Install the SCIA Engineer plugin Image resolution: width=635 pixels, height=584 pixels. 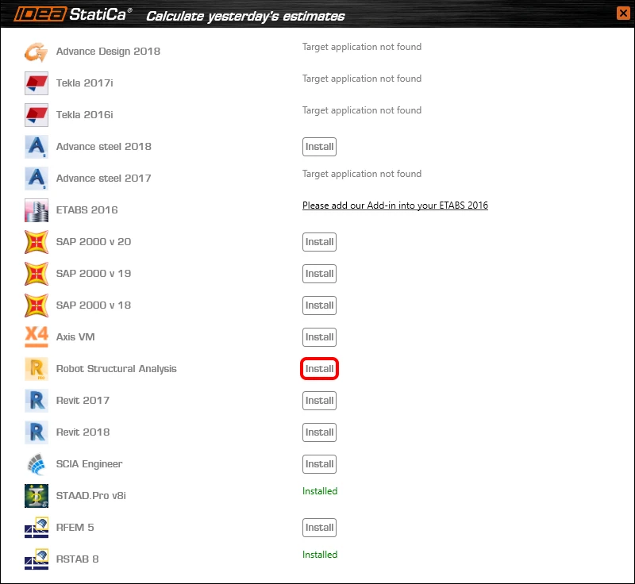click(x=319, y=464)
